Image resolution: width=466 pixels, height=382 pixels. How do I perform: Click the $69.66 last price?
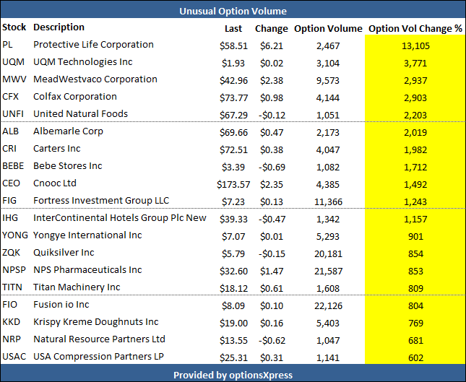(233, 132)
